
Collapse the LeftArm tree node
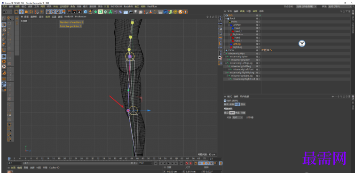[x=229, y=25]
